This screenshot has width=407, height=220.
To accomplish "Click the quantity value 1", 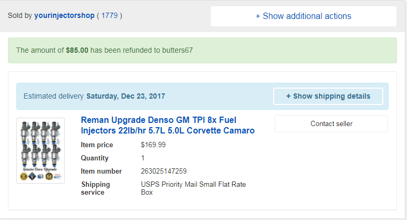I will tap(143, 158).
